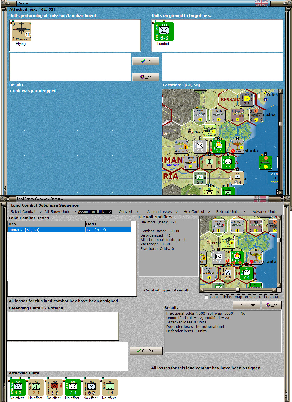The image size is (292, 402).
Task: Select the Retreat Units subphase step
Action: 231,212
